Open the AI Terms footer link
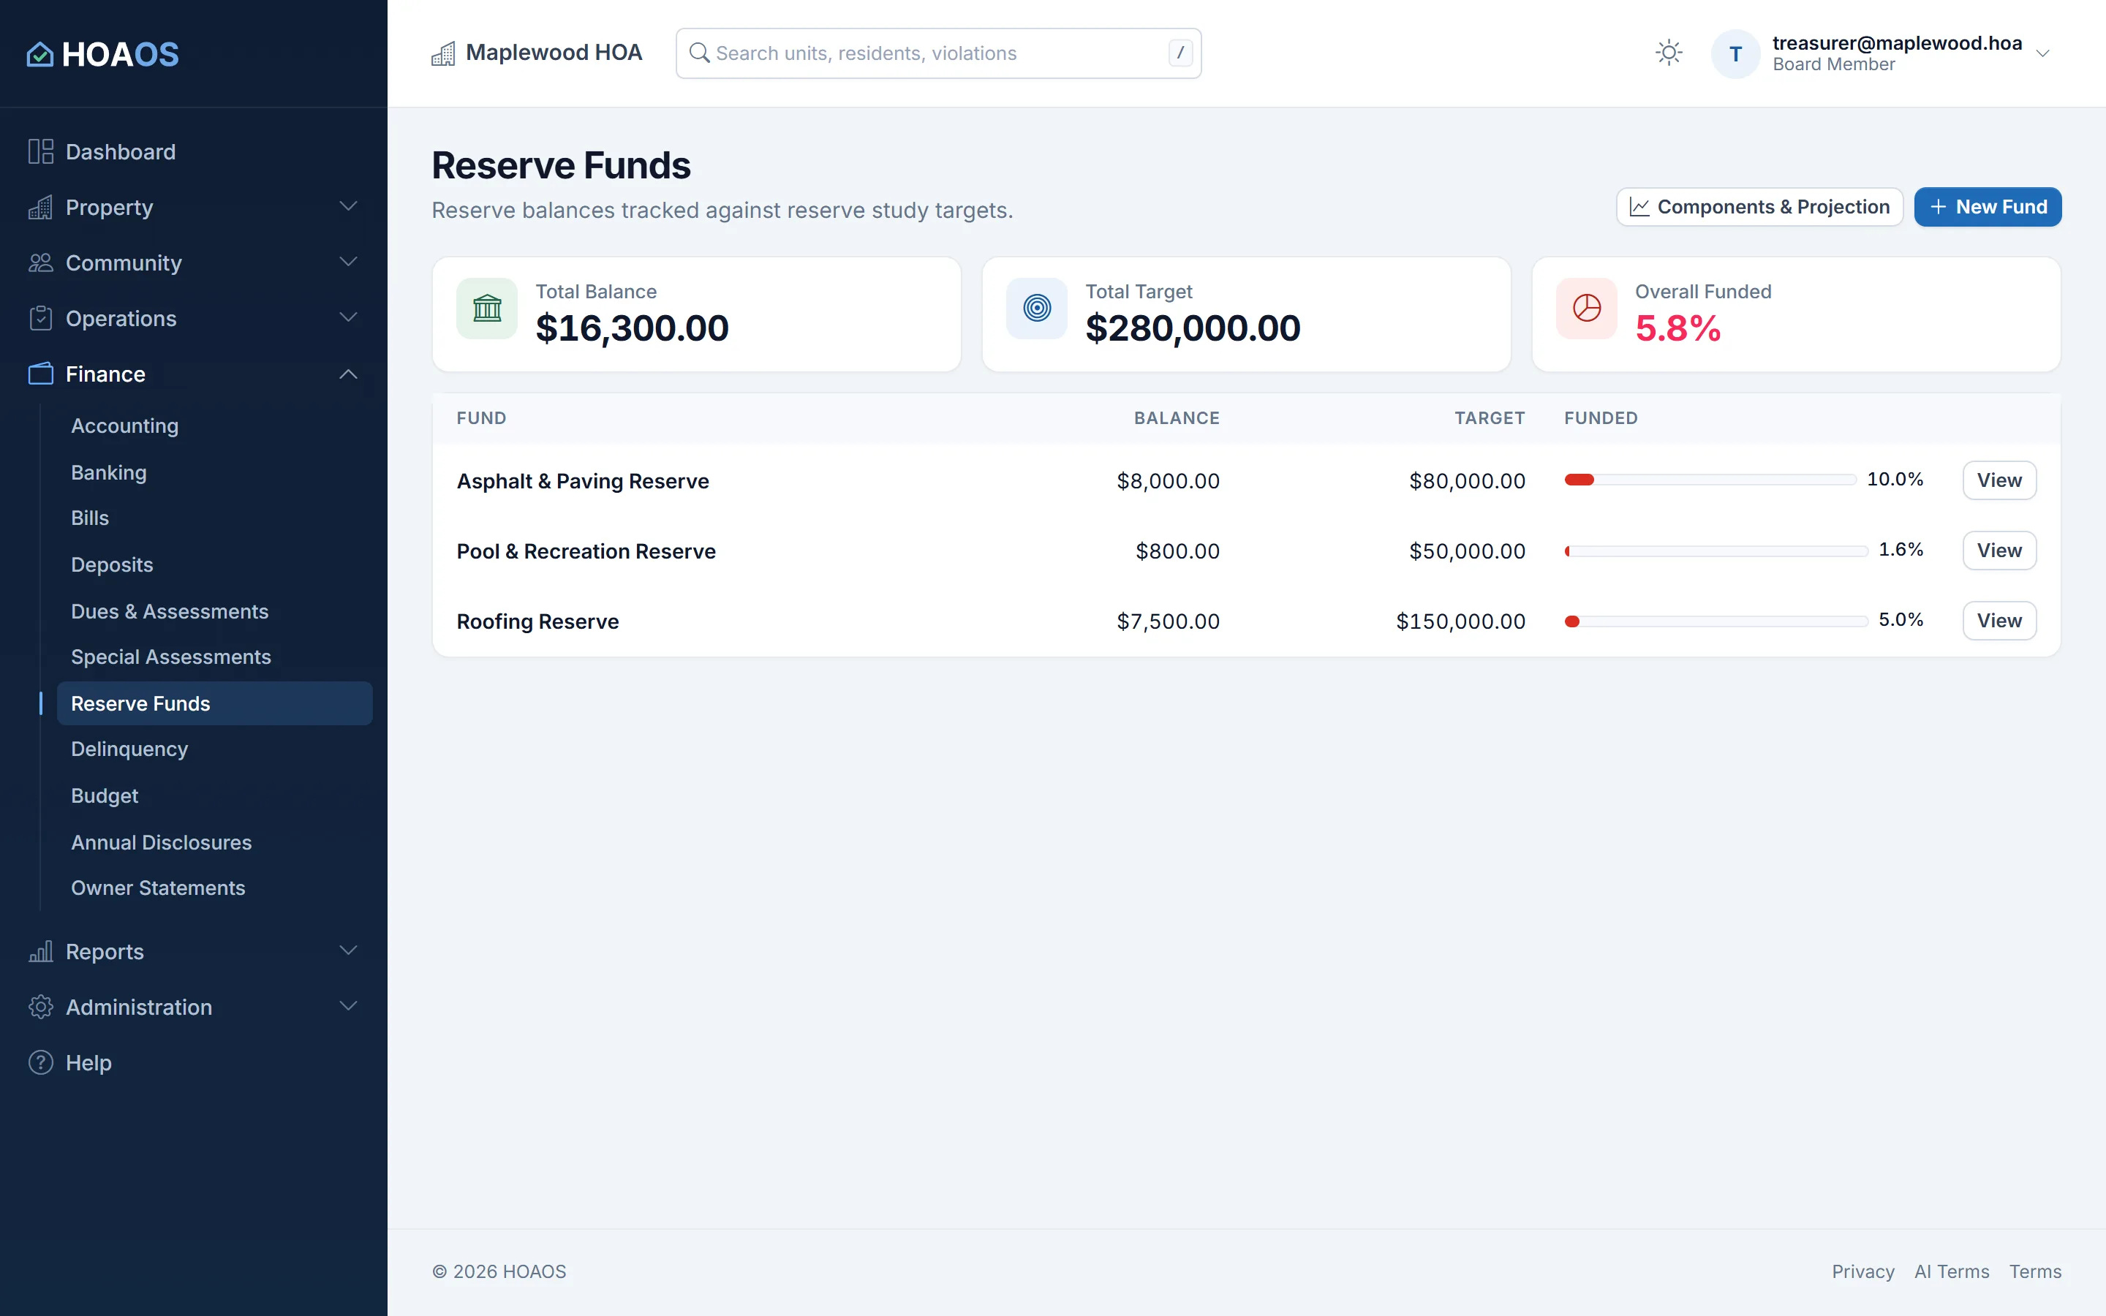This screenshot has width=2106, height=1316. (1951, 1271)
